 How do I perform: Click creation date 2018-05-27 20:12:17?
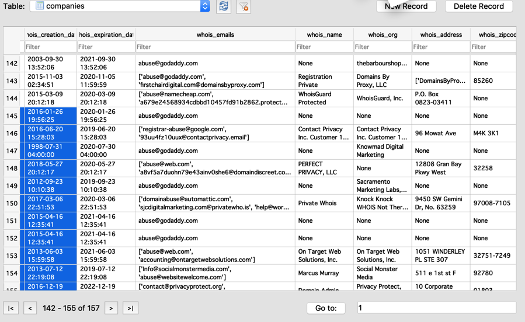click(51, 168)
